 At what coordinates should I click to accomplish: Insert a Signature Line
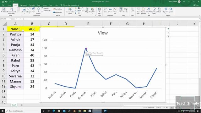[x=154, y=11]
